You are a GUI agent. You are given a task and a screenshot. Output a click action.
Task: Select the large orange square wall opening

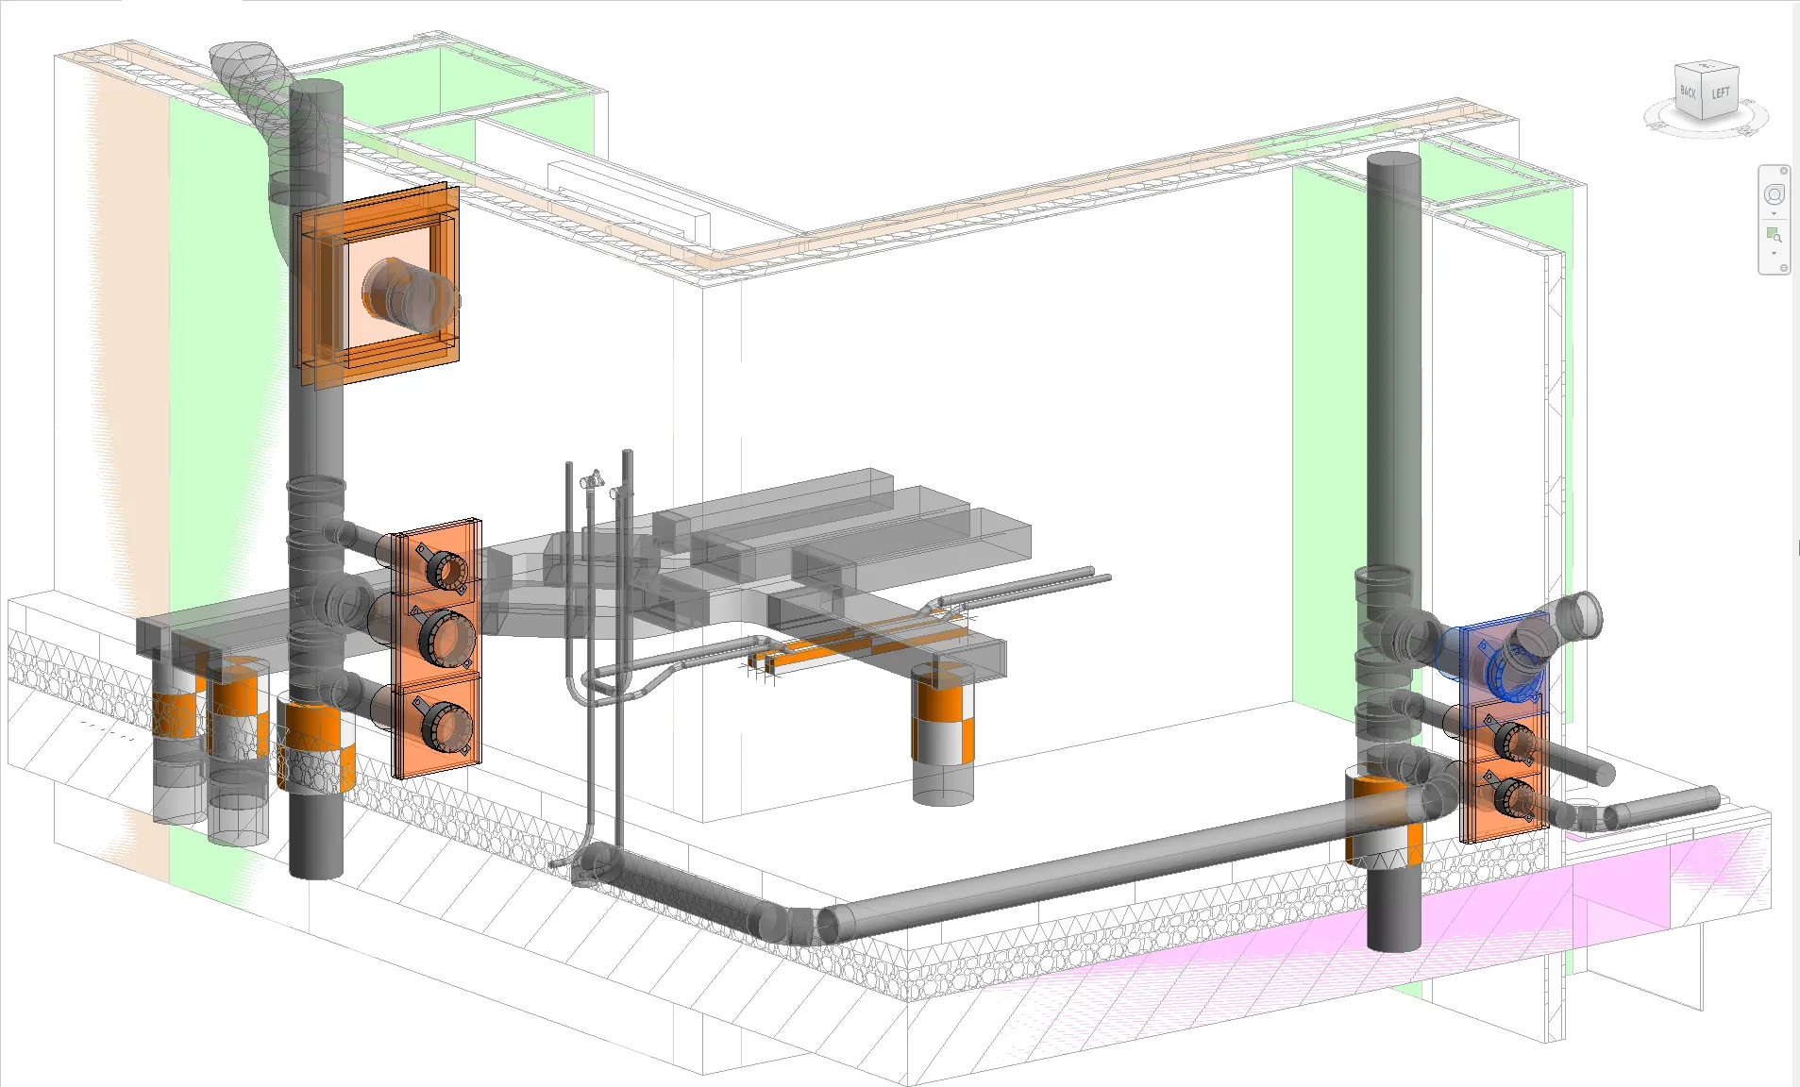(379, 287)
